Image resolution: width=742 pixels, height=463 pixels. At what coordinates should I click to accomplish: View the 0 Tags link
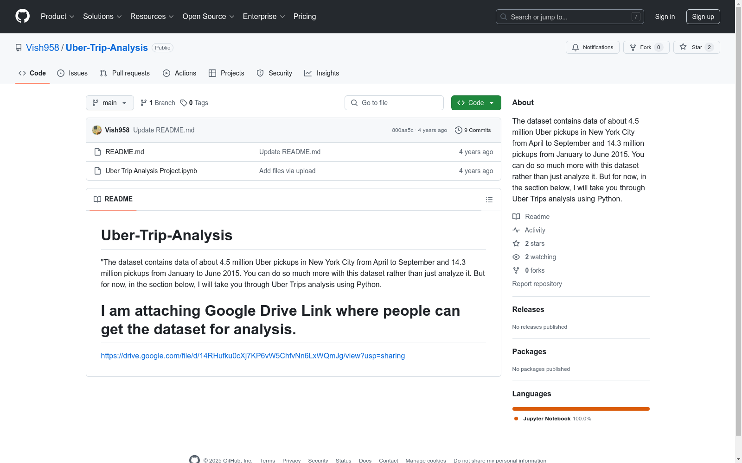(x=194, y=103)
